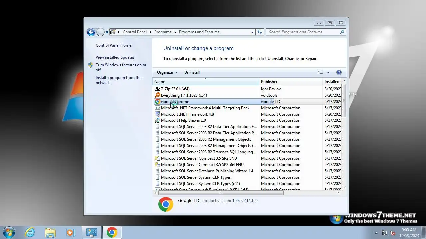Click the horizontal scrollbar left arrow
Image resolution: width=426 pixels, height=239 pixels.
point(155,193)
